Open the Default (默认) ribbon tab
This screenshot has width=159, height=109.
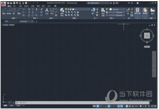click(9, 6)
